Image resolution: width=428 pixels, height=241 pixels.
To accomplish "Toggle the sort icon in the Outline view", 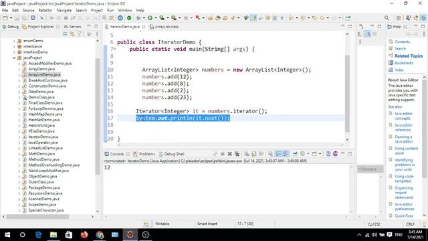I will [368, 34].
